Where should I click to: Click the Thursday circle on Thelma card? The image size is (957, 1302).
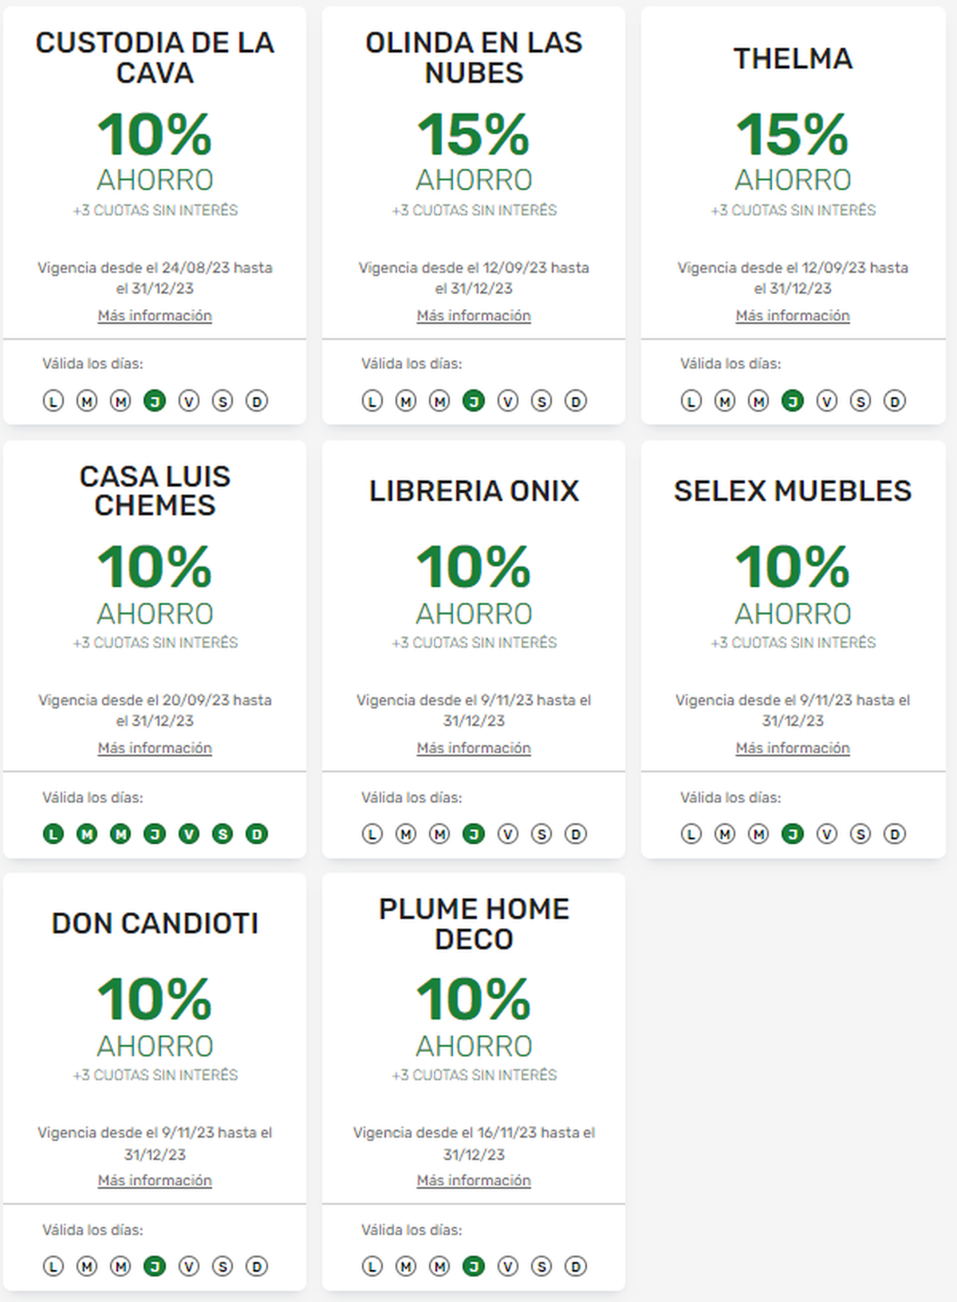pos(793,400)
